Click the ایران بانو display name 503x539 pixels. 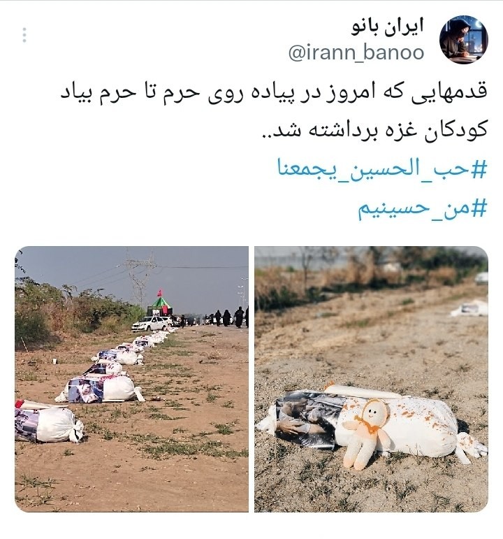point(387,27)
